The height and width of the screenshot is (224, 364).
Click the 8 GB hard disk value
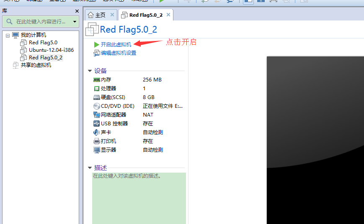[149, 97]
